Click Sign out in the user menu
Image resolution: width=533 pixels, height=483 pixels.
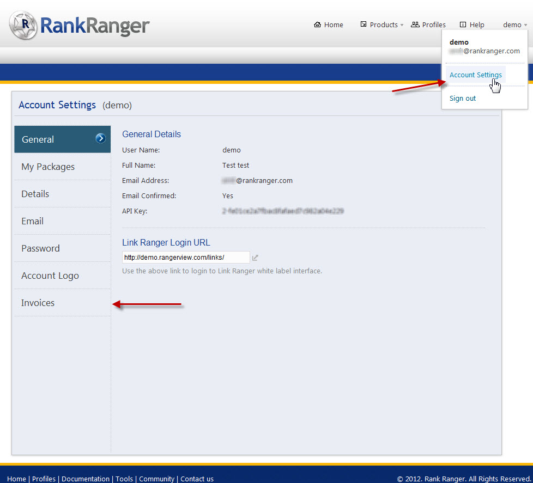click(463, 99)
